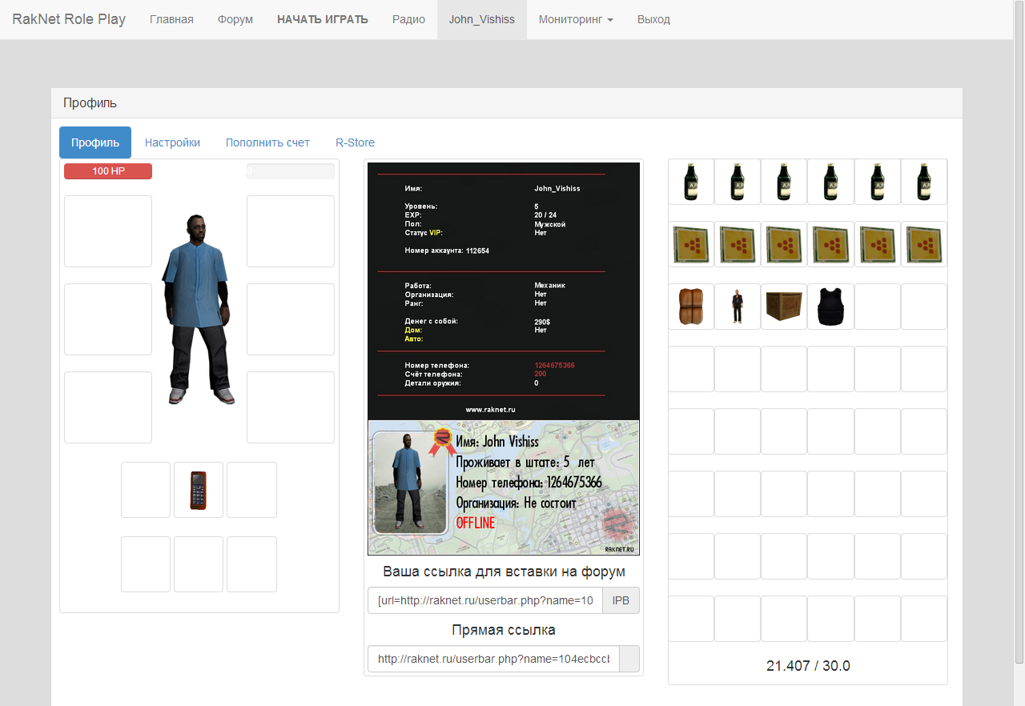
Task: Select the brown backpack inventory item
Action: 691,307
